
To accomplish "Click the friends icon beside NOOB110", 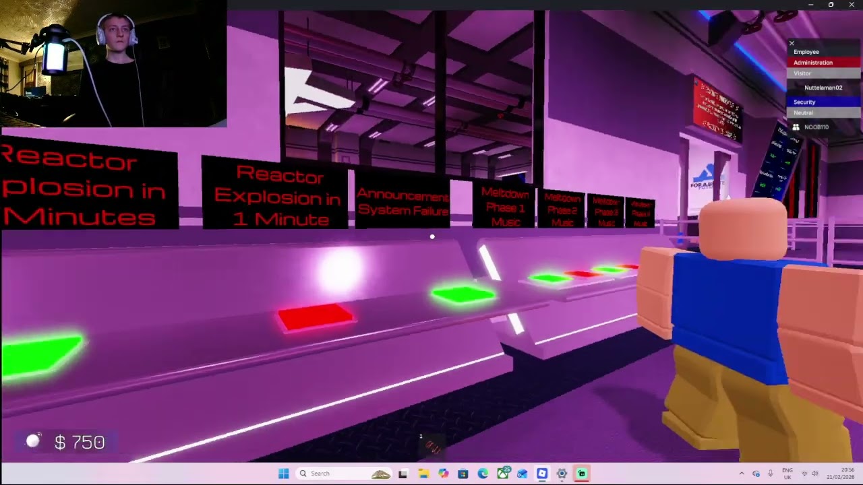I will coord(796,127).
